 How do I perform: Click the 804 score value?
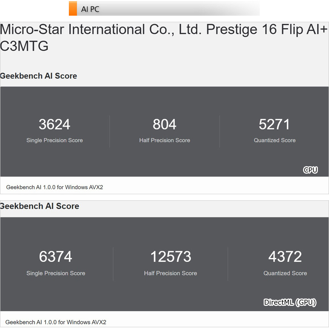pos(164,124)
